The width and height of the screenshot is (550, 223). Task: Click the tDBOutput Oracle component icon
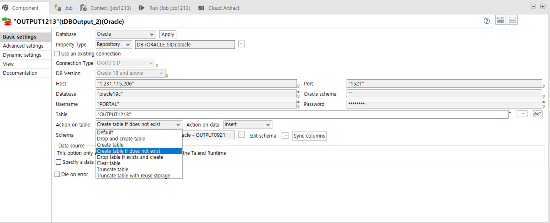6,21
